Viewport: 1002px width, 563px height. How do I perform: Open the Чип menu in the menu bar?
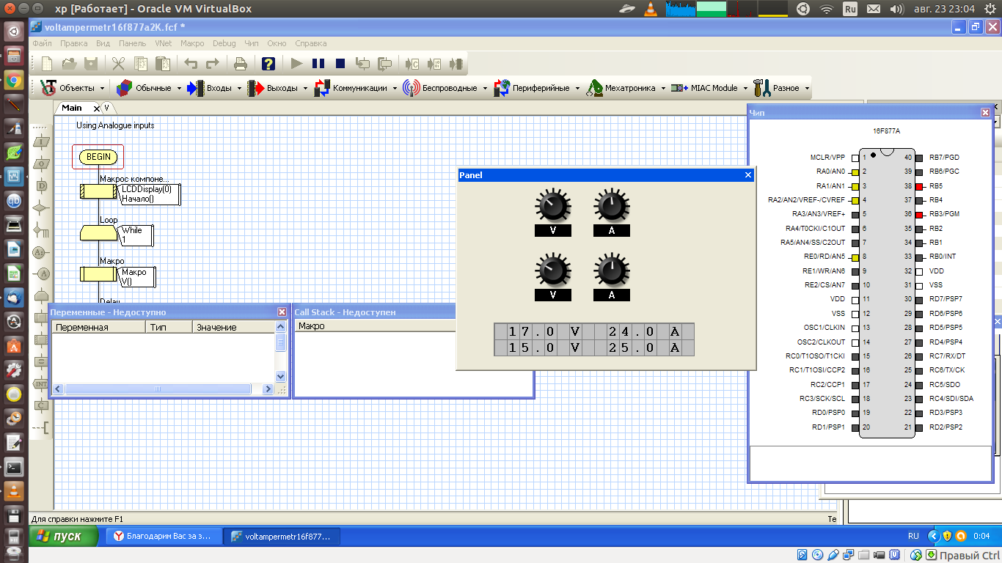pyautogui.click(x=252, y=43)
